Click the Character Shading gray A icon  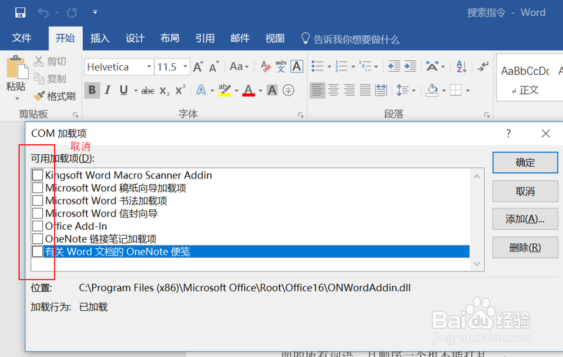coord(272,90)
